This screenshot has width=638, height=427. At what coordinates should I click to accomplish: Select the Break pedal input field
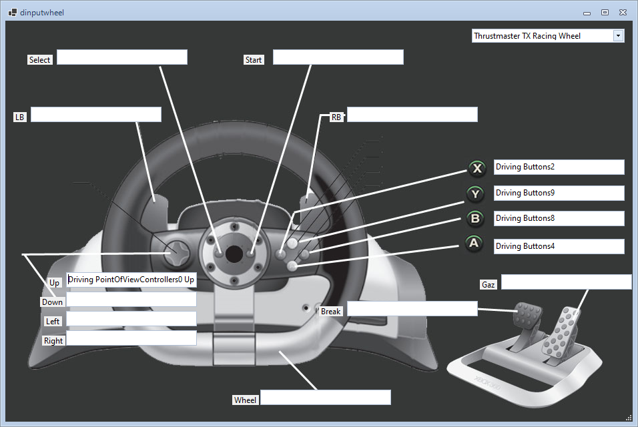412,309
